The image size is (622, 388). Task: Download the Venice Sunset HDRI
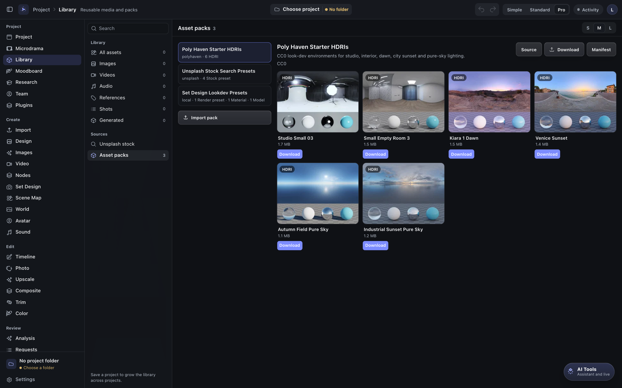tap(547, 154)
